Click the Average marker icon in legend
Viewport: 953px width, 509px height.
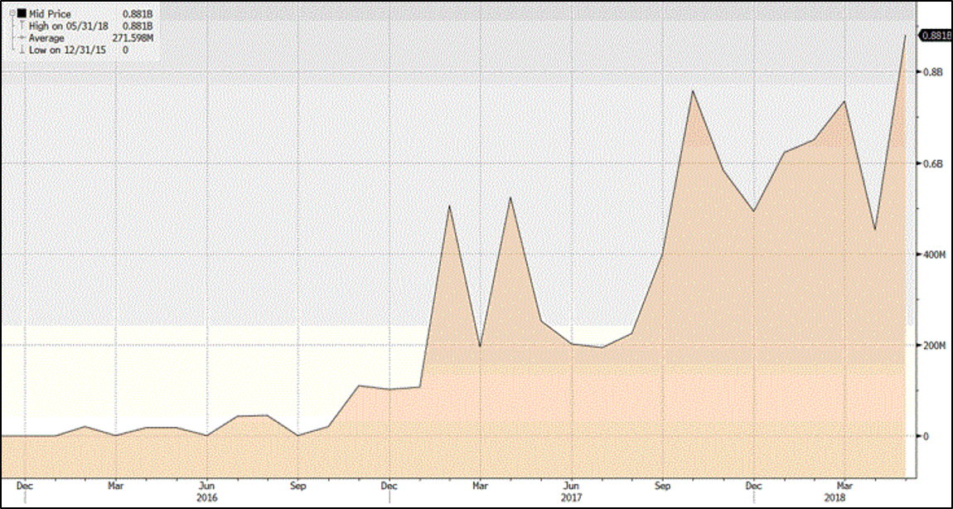(22, 38)
